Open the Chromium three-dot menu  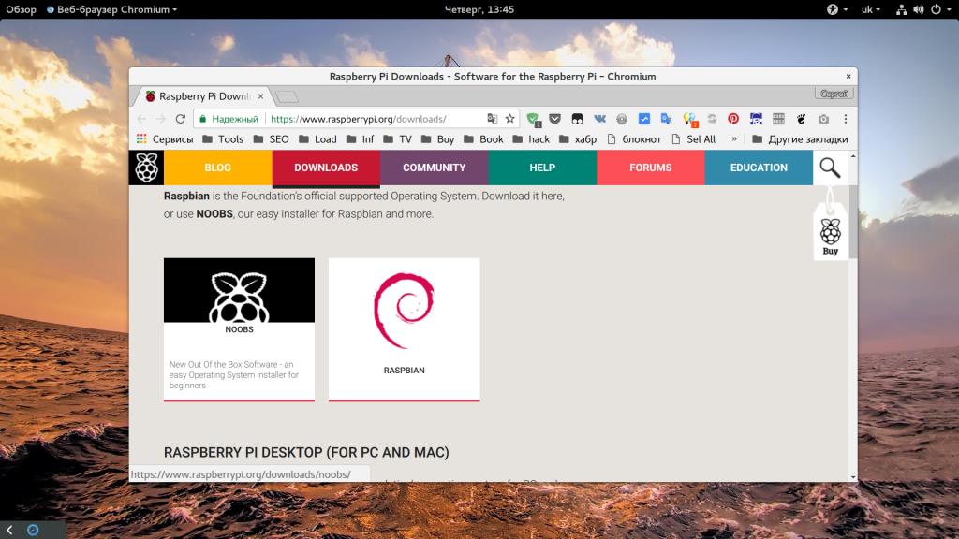(846, 119)
